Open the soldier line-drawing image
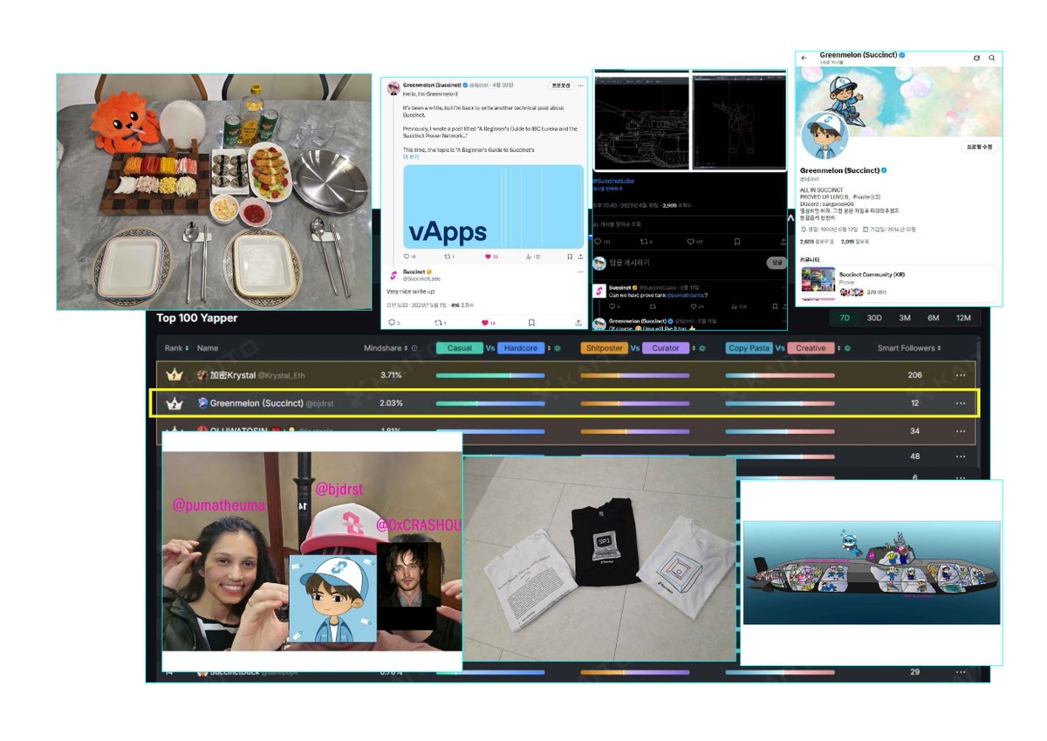 coord(739,121)
